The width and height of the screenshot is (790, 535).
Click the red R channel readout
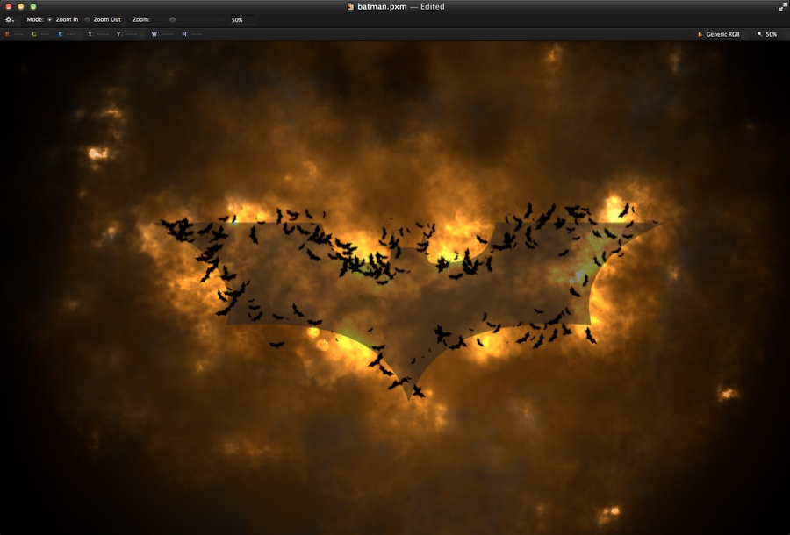click(13, 34)
